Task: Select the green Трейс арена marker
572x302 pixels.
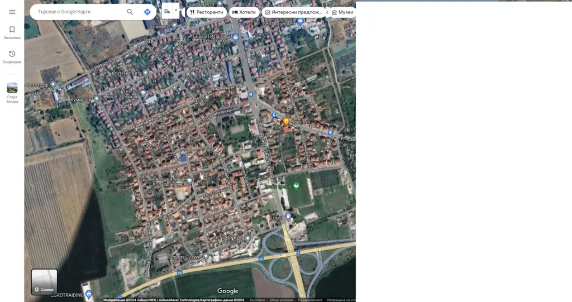Action: click(297, 185)
